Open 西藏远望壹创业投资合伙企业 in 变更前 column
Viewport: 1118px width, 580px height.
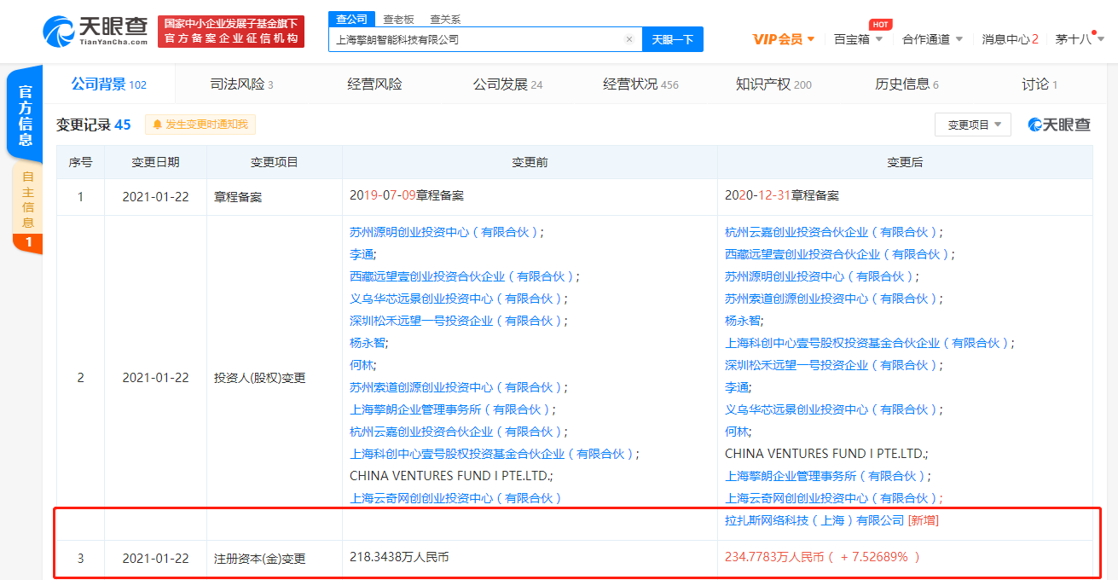click(462, 276)
